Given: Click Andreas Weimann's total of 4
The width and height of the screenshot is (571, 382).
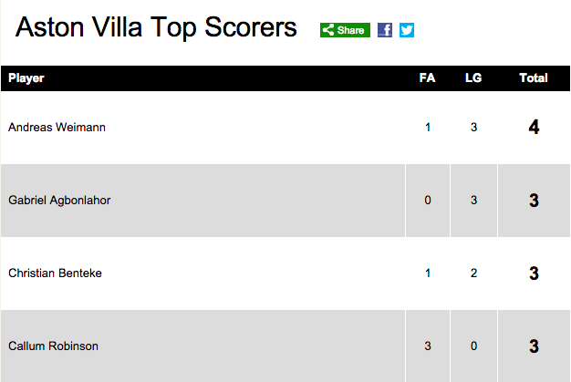Looking at the screenshot, I should (534, 128).
